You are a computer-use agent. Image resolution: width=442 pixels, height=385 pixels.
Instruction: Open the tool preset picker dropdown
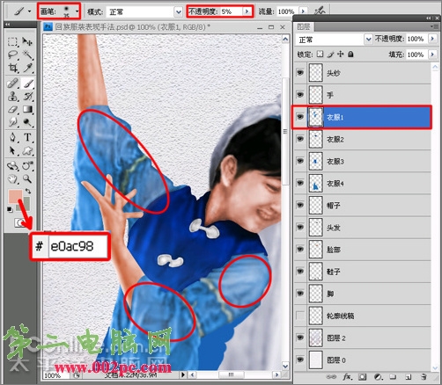(x=29, y=11)
